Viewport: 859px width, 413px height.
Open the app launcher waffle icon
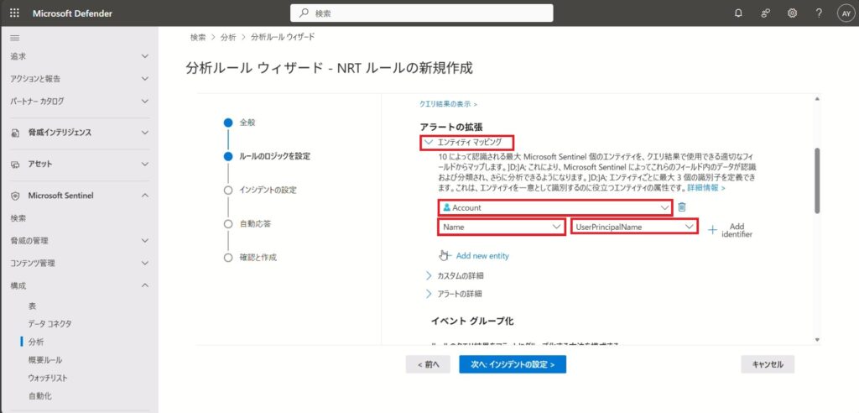click(x=14, y=13)
